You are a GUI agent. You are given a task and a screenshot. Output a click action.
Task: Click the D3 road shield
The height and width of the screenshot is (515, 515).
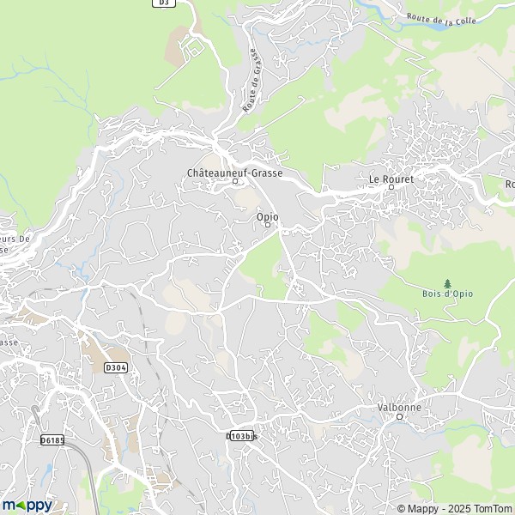(164, 3)
